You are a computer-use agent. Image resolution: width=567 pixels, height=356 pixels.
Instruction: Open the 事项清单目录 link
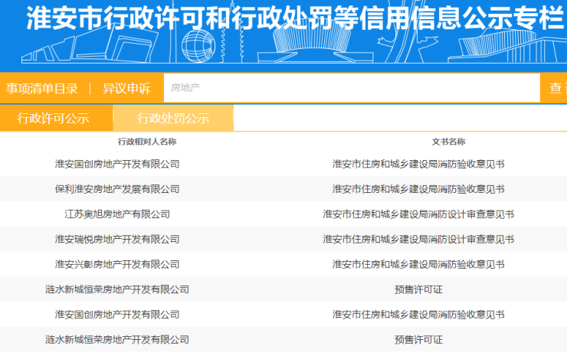coord(42,89)
